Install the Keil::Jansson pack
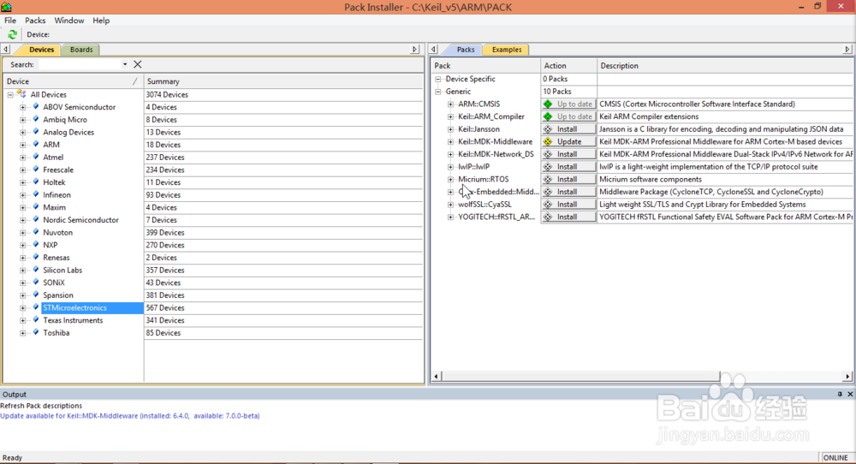The height and width of the screenshot is (464, 856). [x=568, y=129]
